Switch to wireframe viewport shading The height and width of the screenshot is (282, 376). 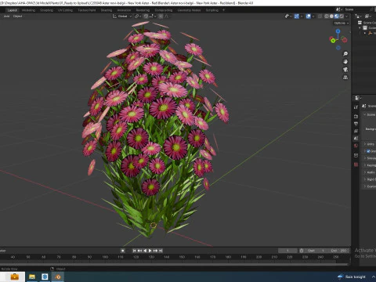327,16
